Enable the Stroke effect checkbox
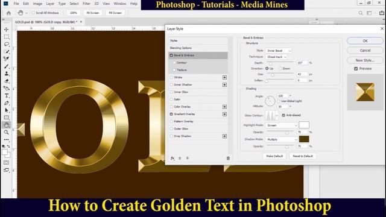386x217 pixels. click(171, 77)
